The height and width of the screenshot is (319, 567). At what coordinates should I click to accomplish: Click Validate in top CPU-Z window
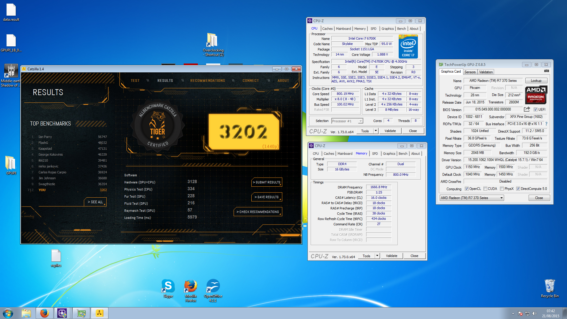(x=390, y=131)
